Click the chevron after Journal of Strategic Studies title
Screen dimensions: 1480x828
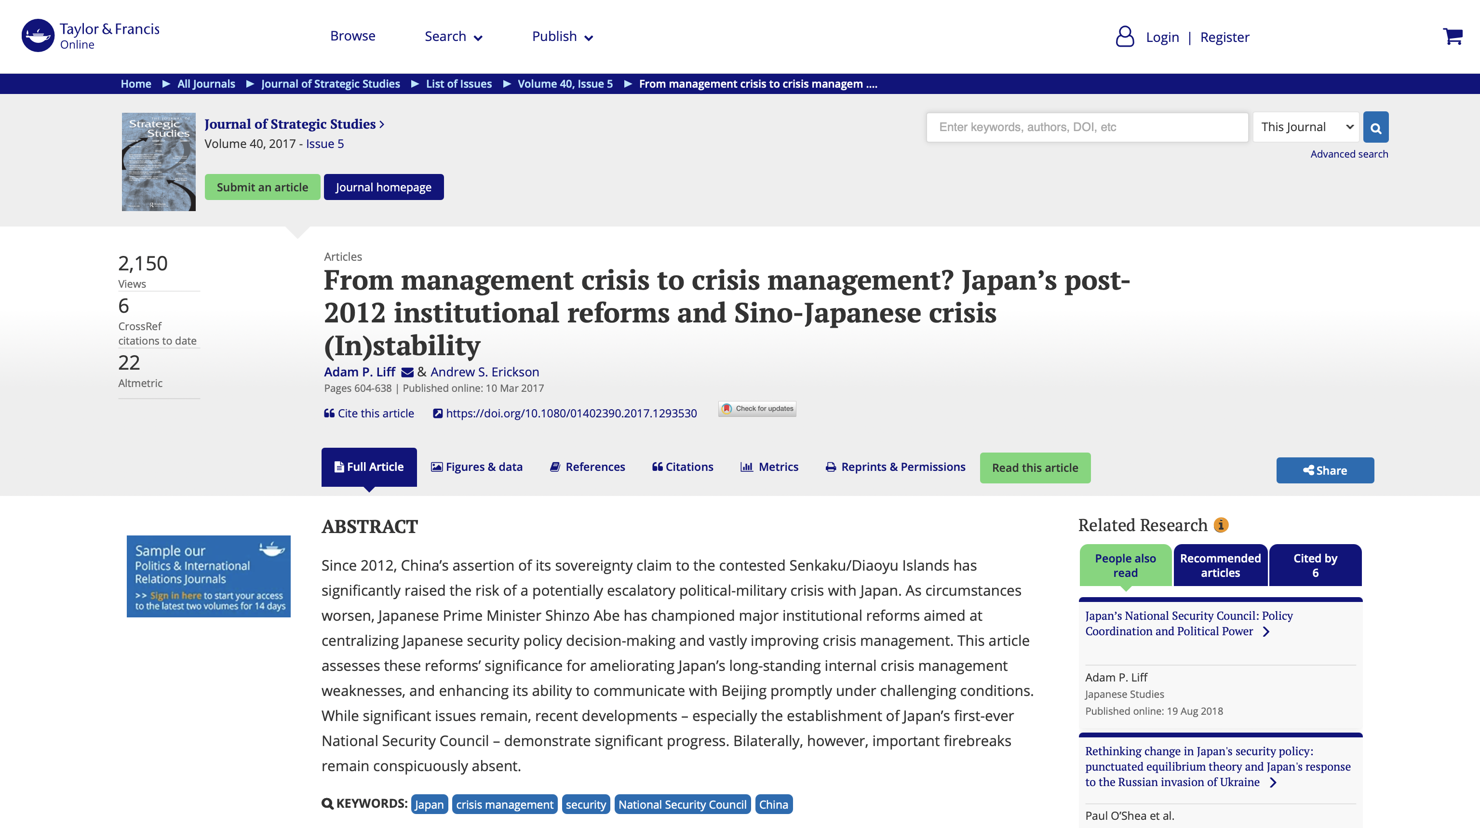coord(381,125)
